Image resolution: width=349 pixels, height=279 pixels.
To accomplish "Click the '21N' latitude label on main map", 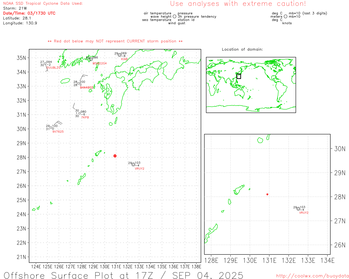I will (22, 257).
